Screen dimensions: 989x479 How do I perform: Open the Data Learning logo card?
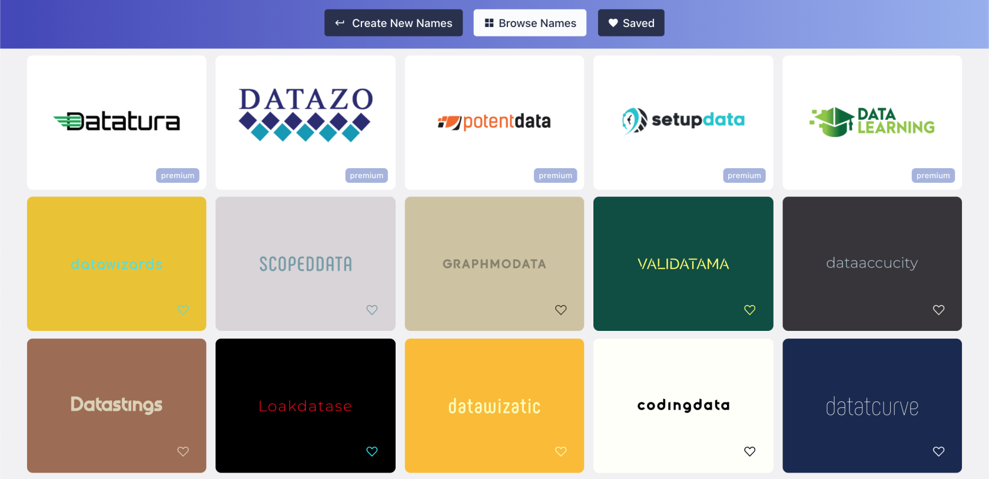pos(872,123)
